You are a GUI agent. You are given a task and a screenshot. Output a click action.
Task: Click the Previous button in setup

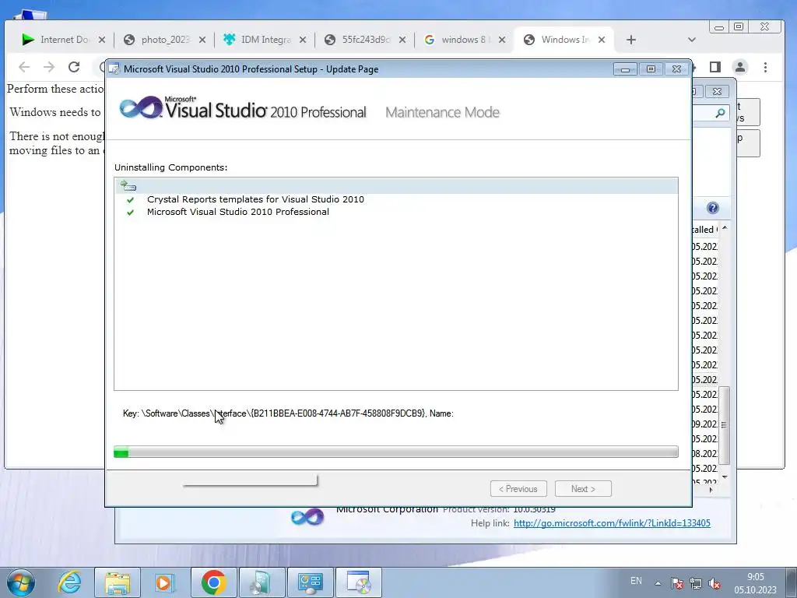click(x=518, y=489)
